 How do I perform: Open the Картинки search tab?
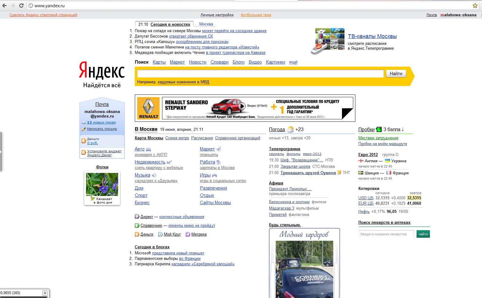[x=275, y=62]
